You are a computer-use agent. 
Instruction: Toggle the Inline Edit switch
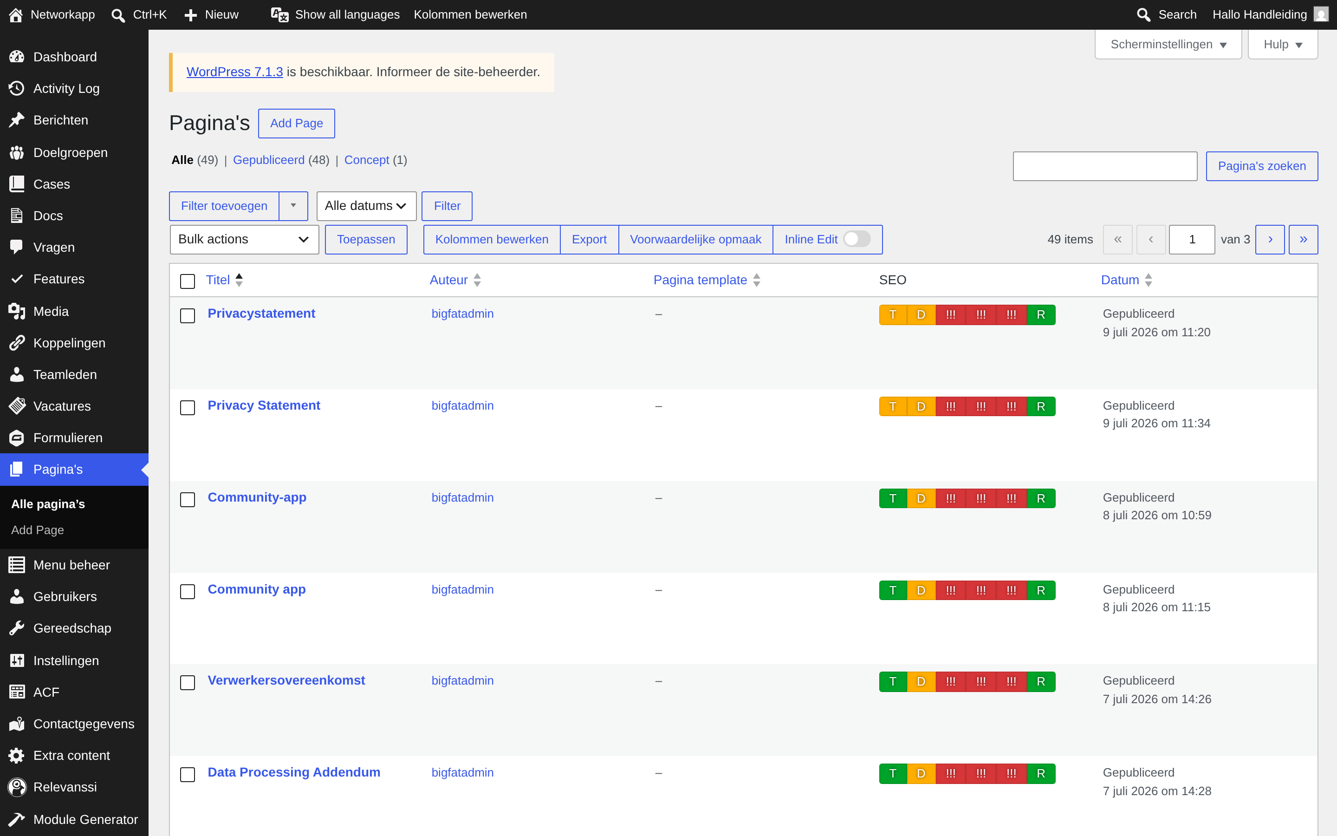pos(857,239)
